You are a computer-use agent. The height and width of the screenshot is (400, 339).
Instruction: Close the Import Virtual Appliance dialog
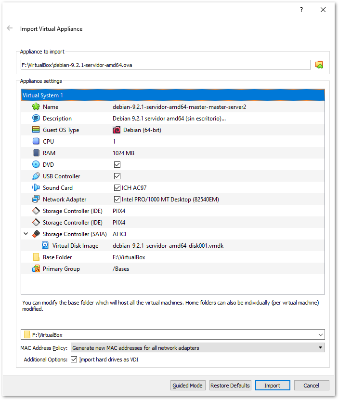click(323, 10)
